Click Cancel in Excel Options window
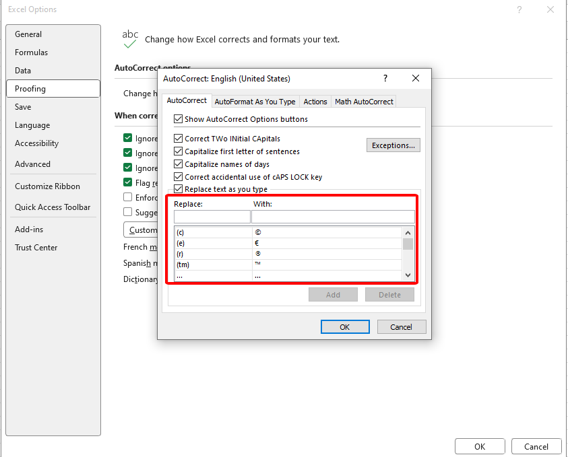Image resolution: width=568 pixels, height=457 pixels. (536, 446)
